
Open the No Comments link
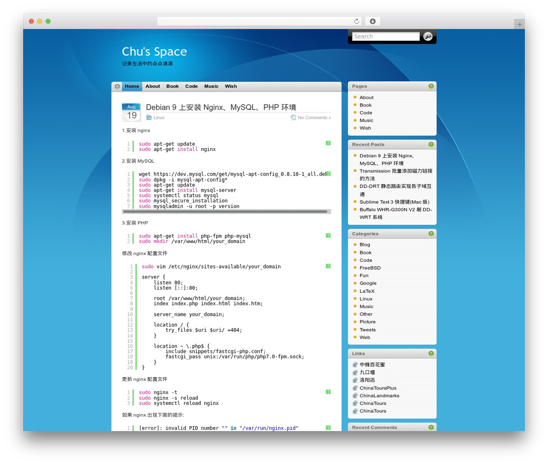coord(314,118)
